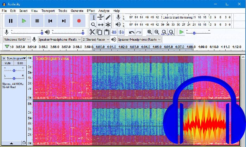Open the Effect menu
246x147 pixels.
click(x=91, y=11)
